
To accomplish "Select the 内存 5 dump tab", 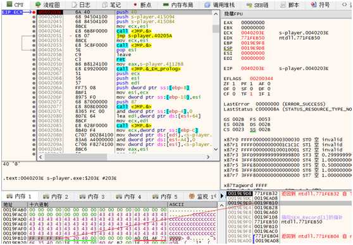I will tap(165, 196).
